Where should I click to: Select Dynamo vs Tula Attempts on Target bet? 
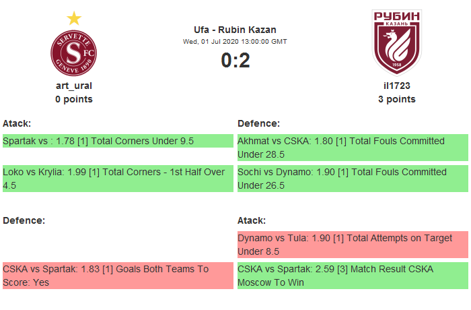click(x=353, y=245)
